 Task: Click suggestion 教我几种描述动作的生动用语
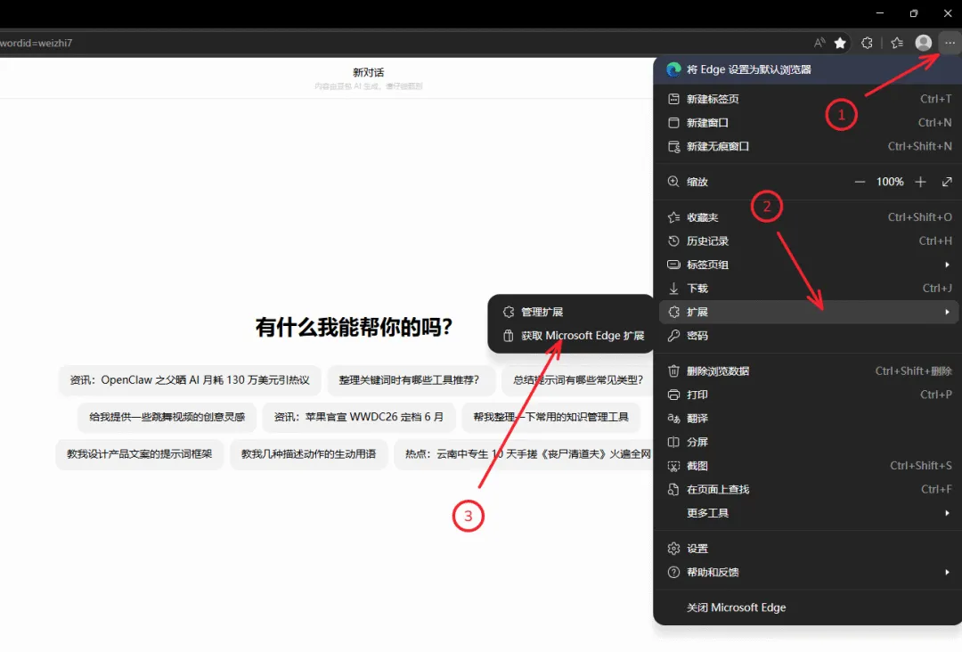pos(308,454)
